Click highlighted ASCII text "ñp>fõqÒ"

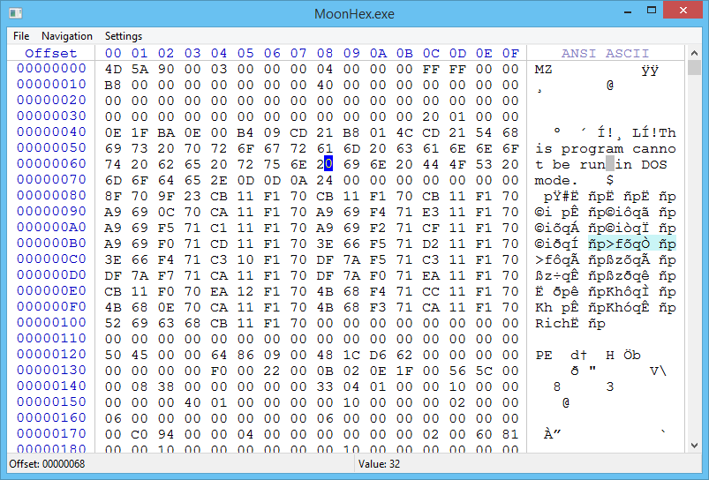click(619, 244)
